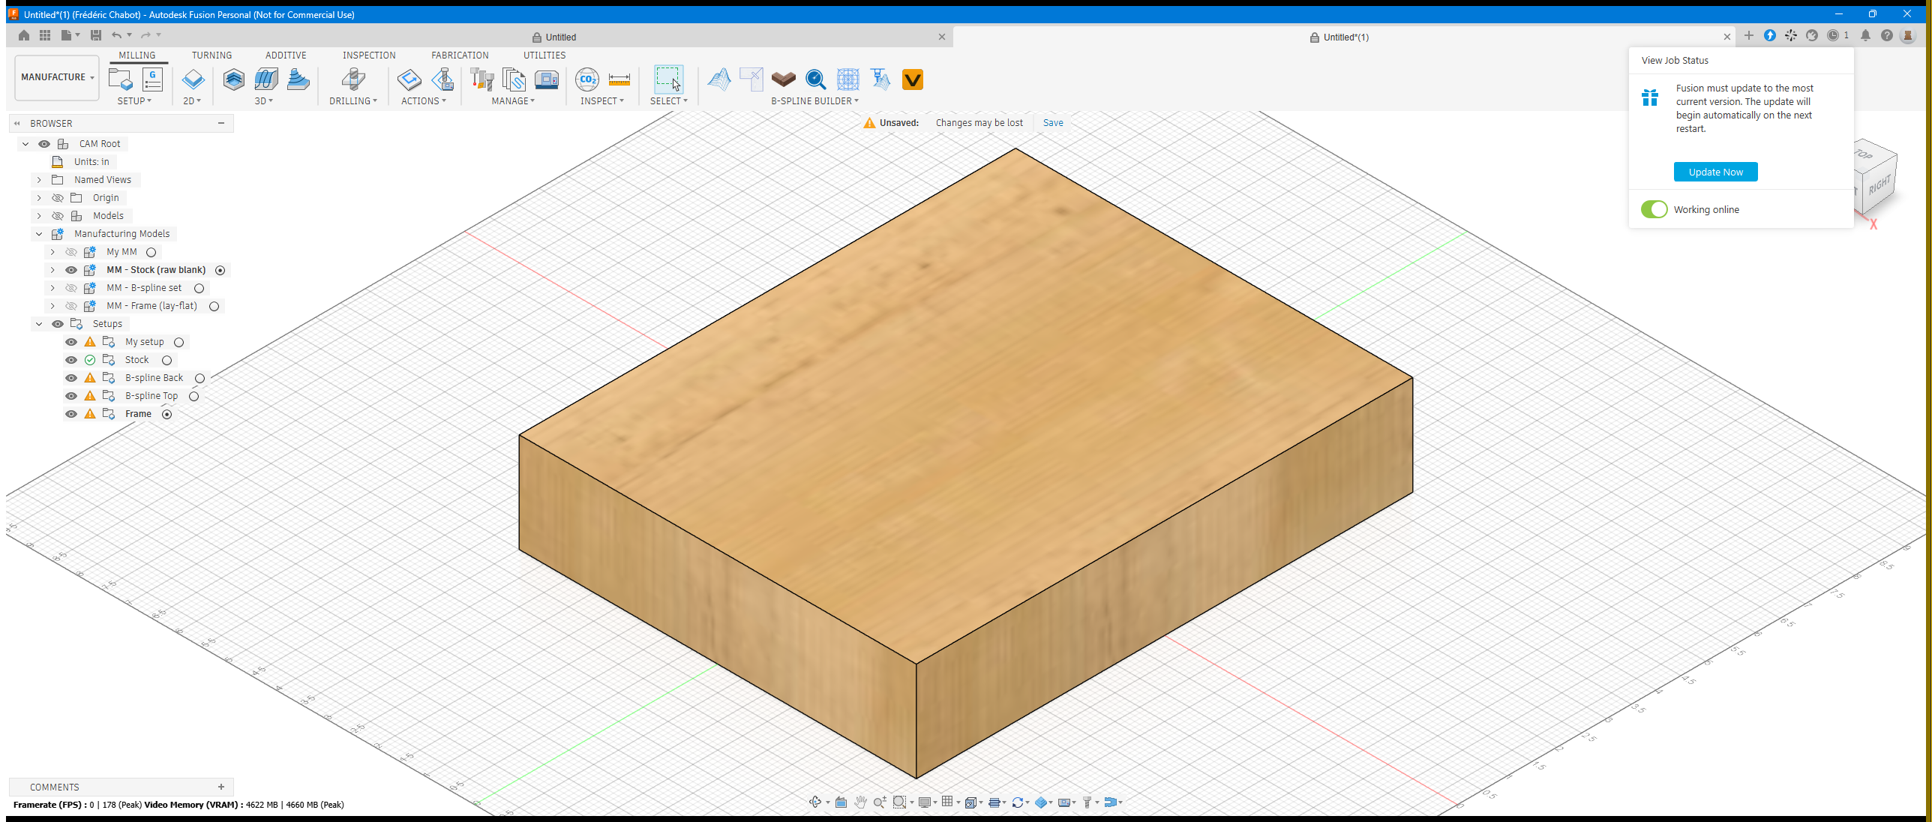Activate the Stock setup radio button
The height and width of the screenshot is (822, 1932).
tap(166, 361)
